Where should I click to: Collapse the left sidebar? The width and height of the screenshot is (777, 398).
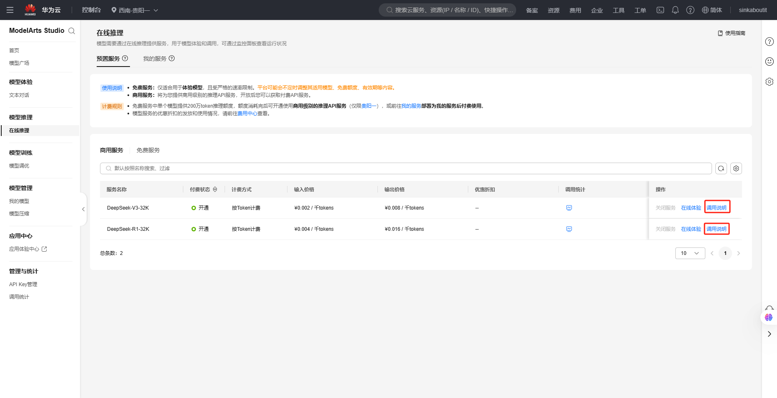pos(83,209)
